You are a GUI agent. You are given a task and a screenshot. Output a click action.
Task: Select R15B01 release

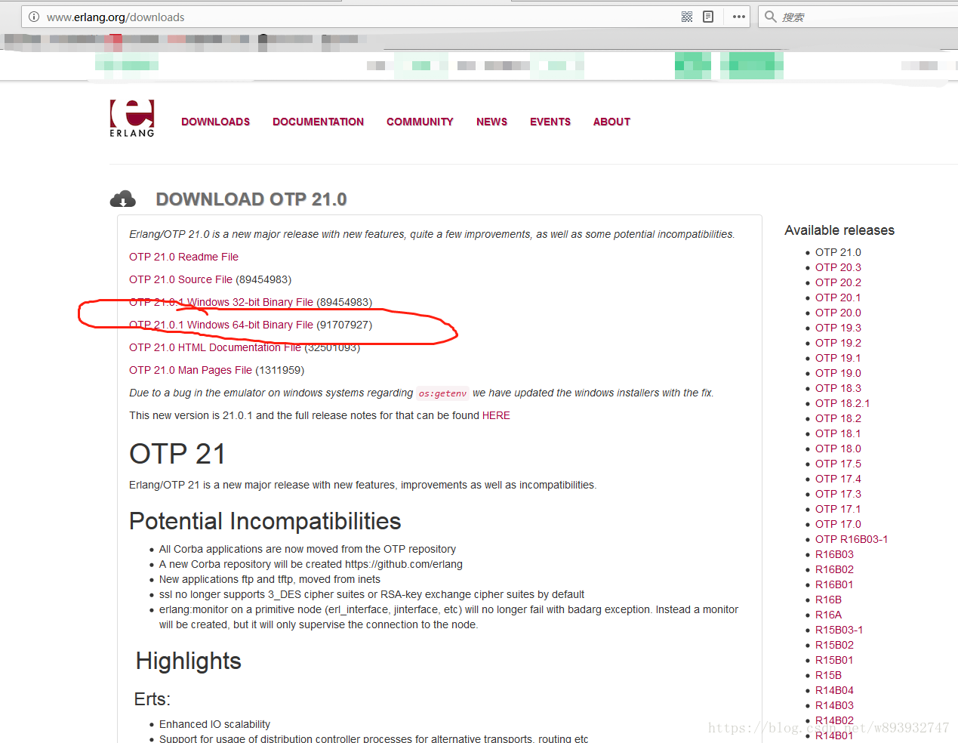(x=834, y=660)
